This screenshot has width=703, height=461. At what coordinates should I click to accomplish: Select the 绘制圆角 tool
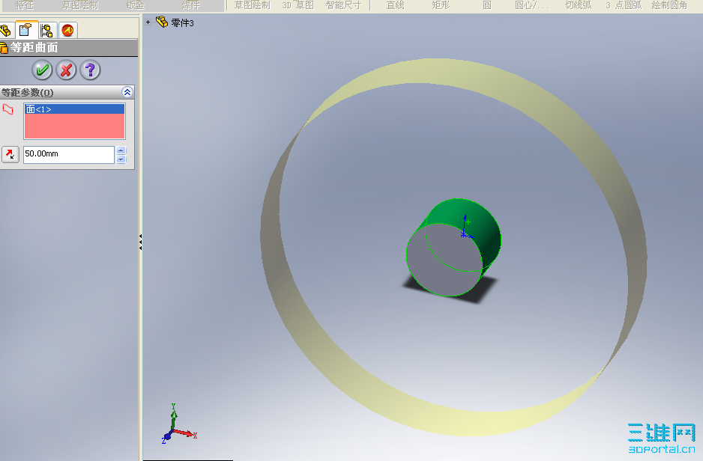click(x=669, y=5)
